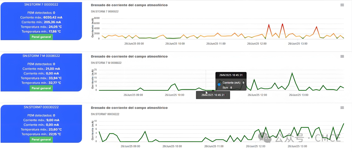Click the 10:45:31 crosshair label on the x-axis

tap(213, 95)
